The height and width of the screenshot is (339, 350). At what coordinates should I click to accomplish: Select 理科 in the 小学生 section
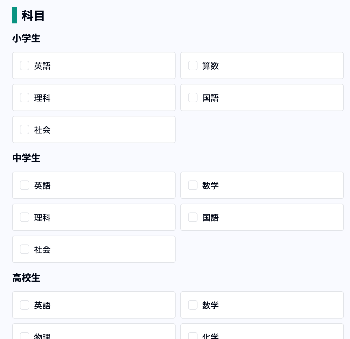coord(25,97)
